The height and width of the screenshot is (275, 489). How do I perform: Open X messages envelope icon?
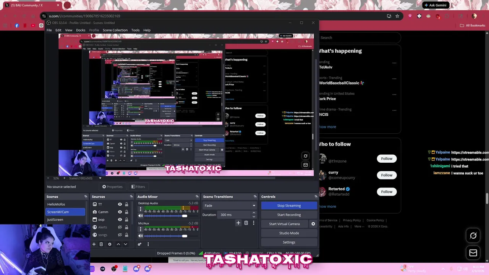[x=473, y=253]
